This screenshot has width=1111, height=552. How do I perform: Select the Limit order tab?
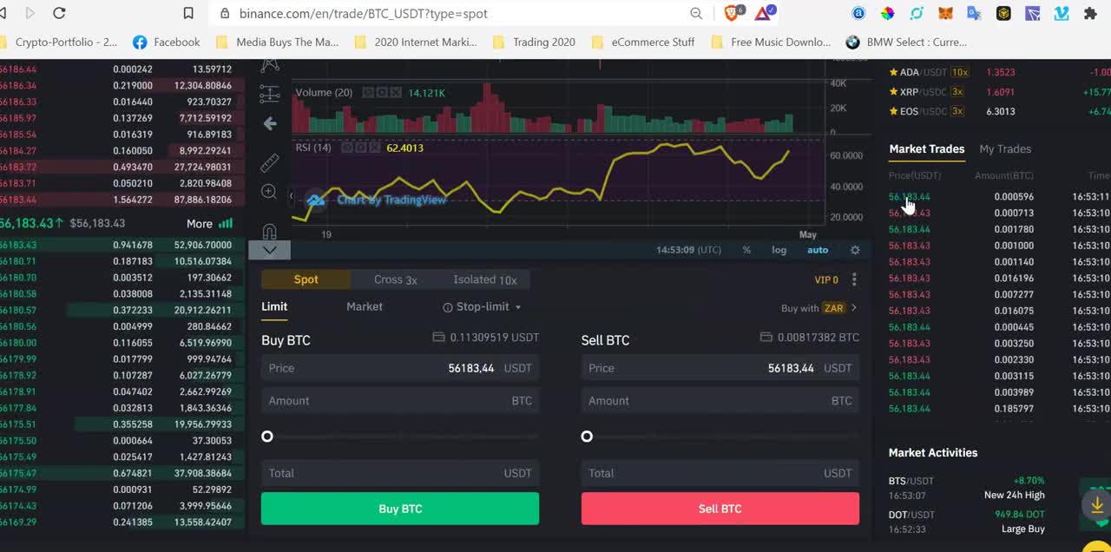274,306
